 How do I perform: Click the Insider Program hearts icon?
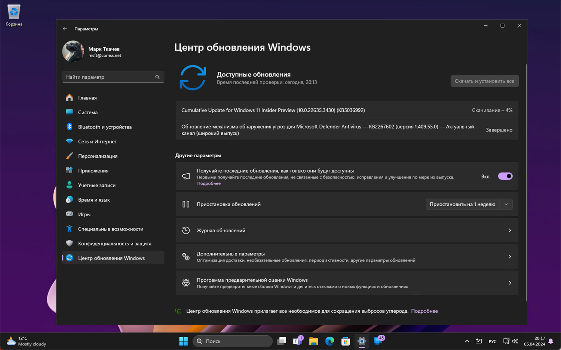point(186,283)
